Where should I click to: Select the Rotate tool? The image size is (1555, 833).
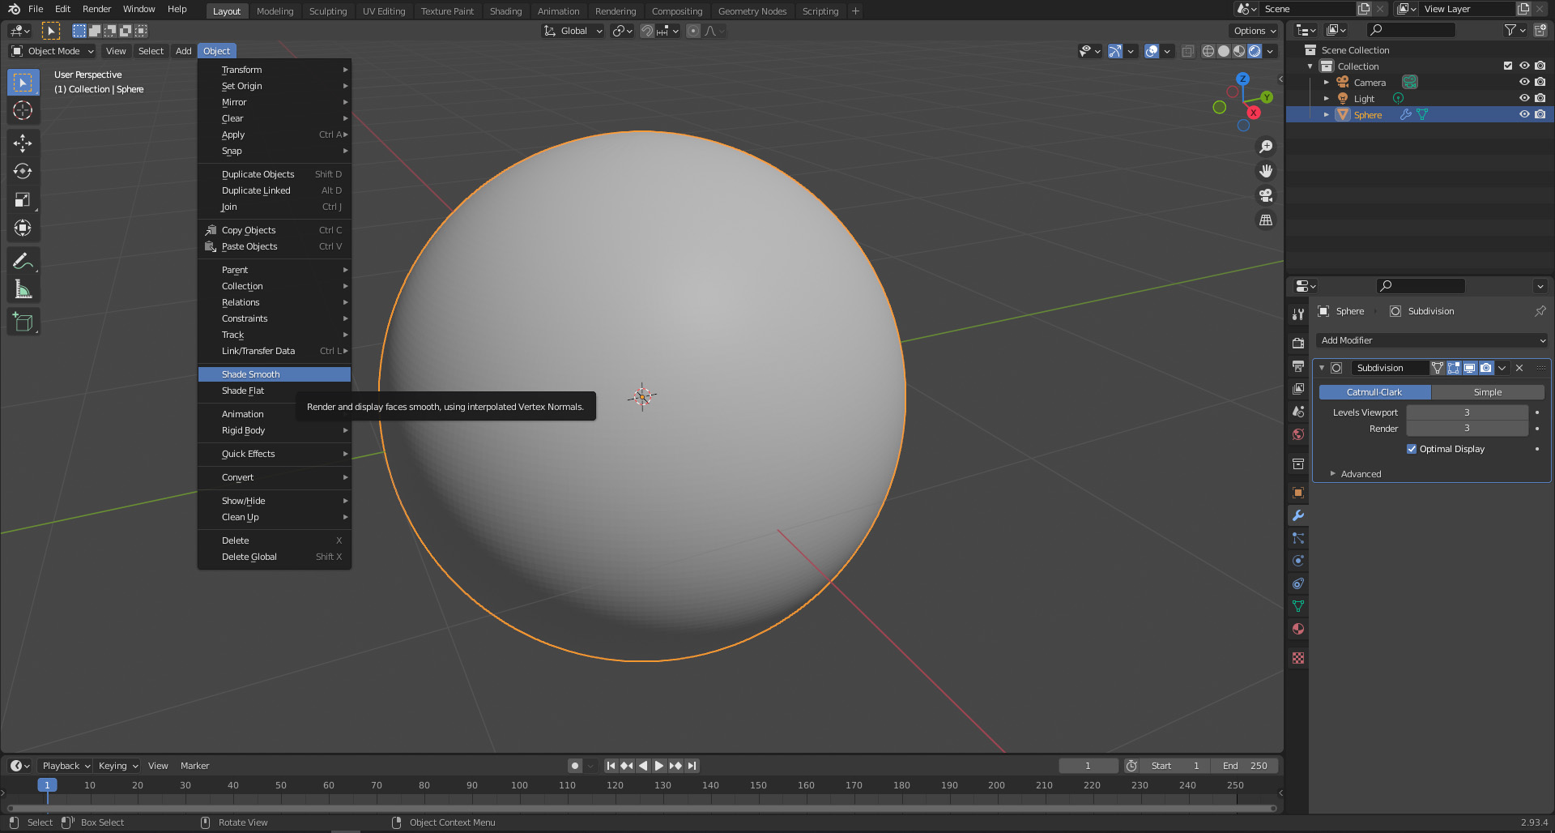tap(23, 171)
